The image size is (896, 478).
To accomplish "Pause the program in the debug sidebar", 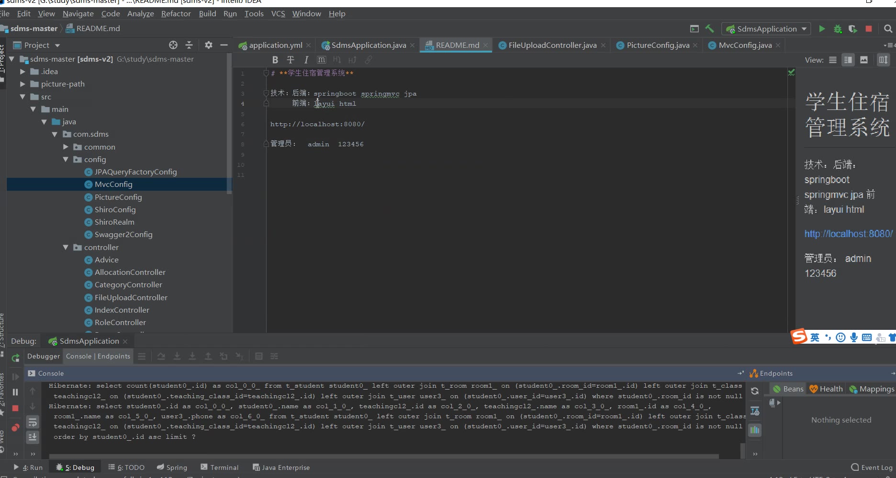I will [15, 392].
